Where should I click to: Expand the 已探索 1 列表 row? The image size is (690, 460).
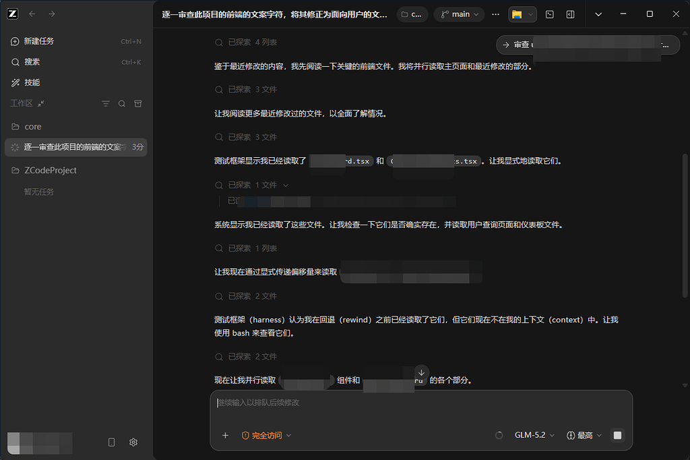pyautogui.click(x=246, y=248)
